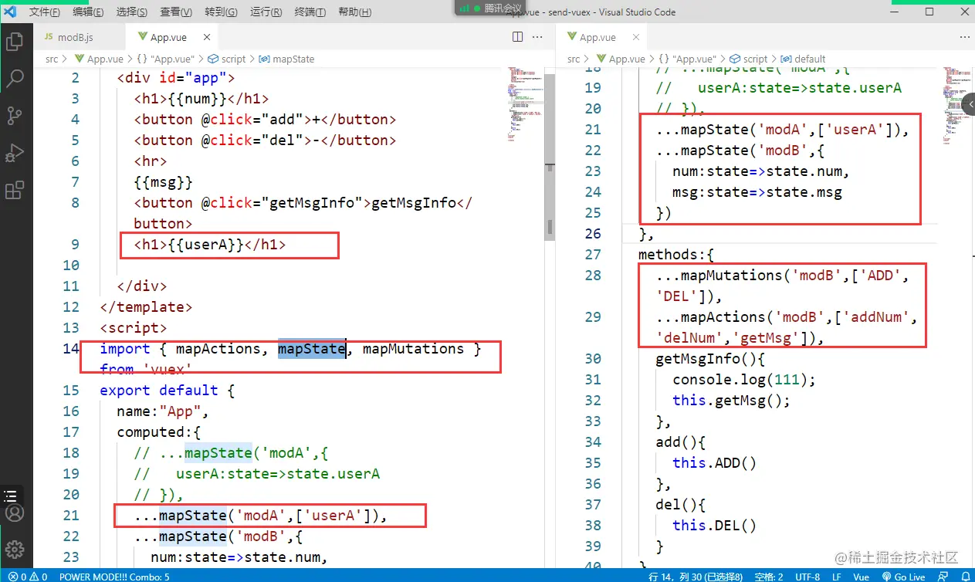Click line number 14 in left editor

[71, 348]
